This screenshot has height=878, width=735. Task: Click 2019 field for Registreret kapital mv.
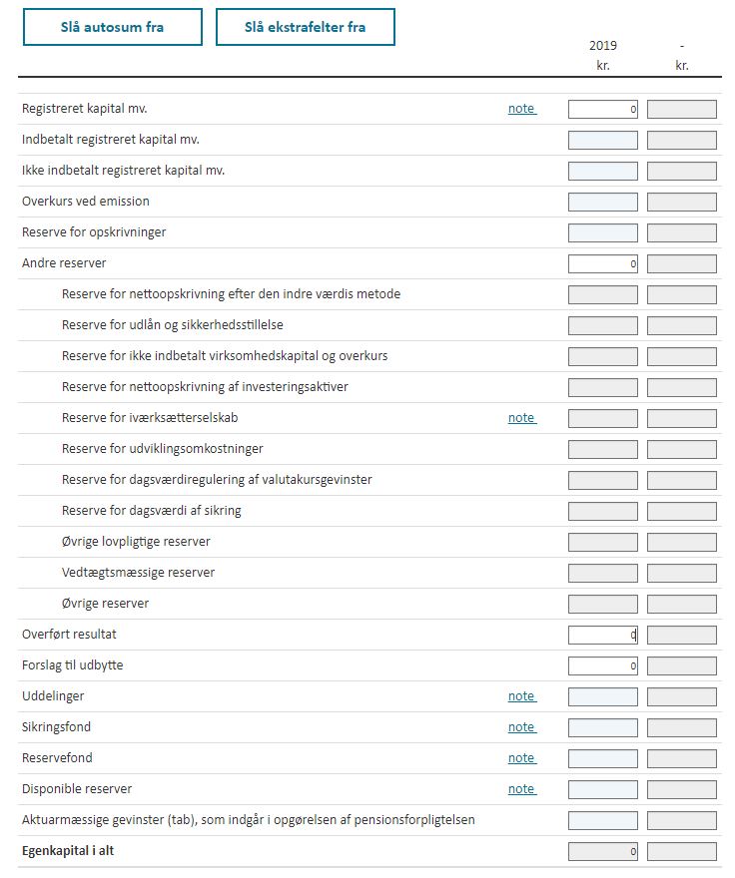602,110
